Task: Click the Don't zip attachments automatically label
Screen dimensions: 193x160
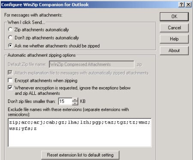Action: (47, 38)
